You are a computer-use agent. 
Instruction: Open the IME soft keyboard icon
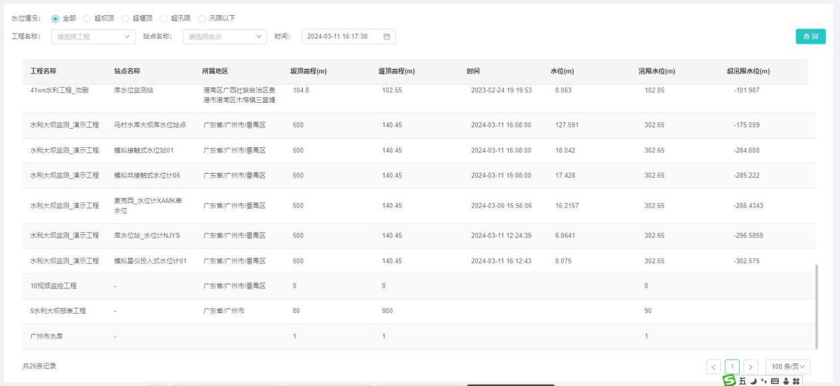tap(776, 381)
